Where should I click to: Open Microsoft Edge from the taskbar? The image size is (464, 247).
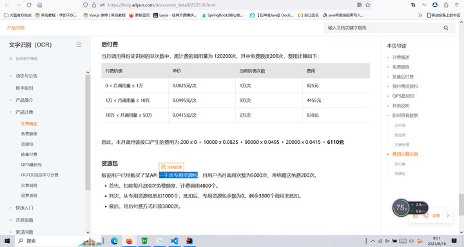click(x=114, y=241)
